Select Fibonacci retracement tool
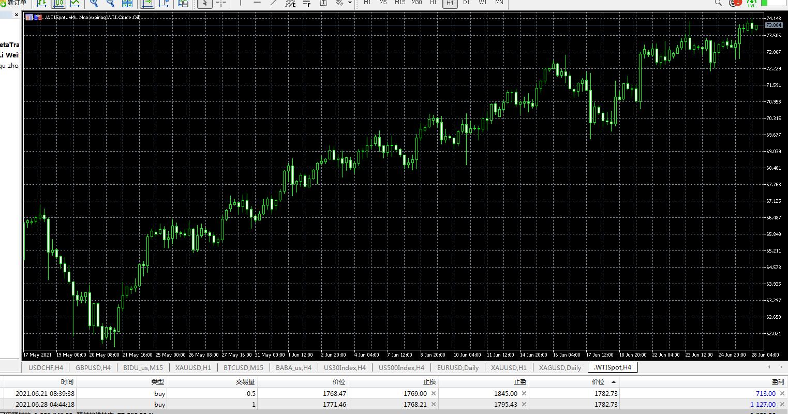The height and width of the screenshot is (414, 788). tap(307, 3)
